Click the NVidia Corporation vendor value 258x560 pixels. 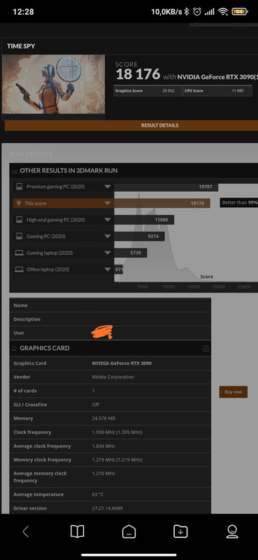pos(113,377)
